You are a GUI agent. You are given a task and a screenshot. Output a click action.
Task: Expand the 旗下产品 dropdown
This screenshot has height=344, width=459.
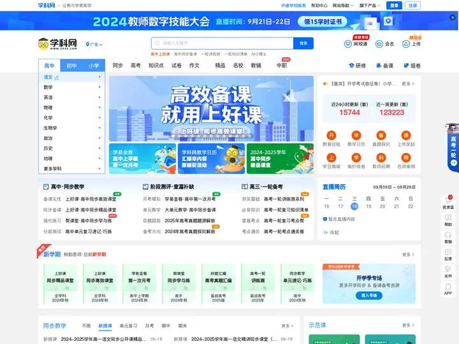[370, 6]
